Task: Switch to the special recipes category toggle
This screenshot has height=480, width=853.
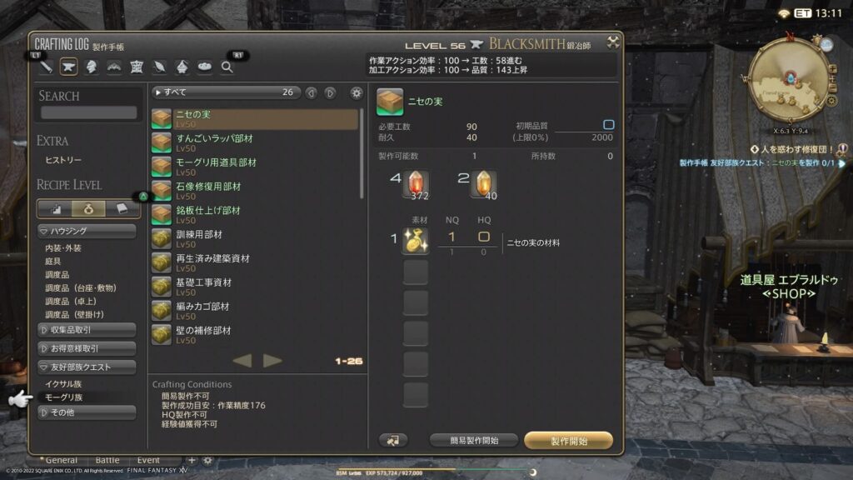Action: pos(88,208)
